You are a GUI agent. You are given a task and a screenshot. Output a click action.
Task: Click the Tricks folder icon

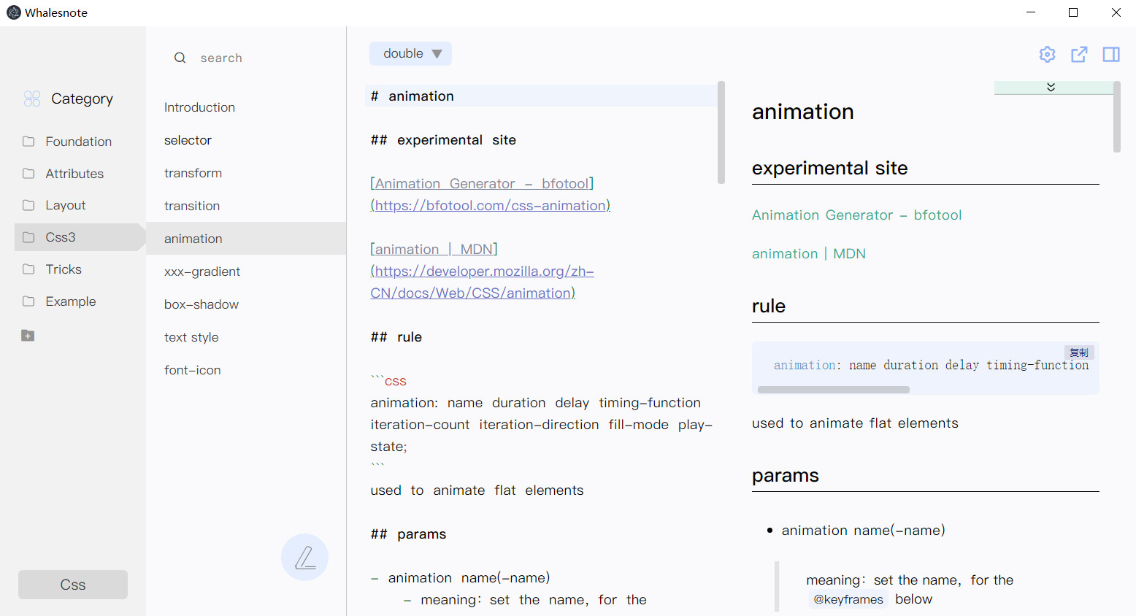click(x=28, y=269)
